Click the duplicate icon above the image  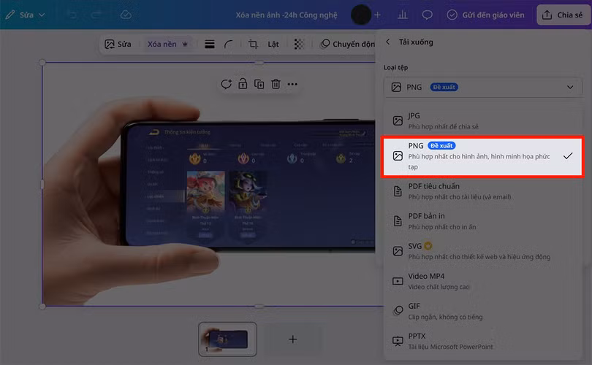point(259,84)
